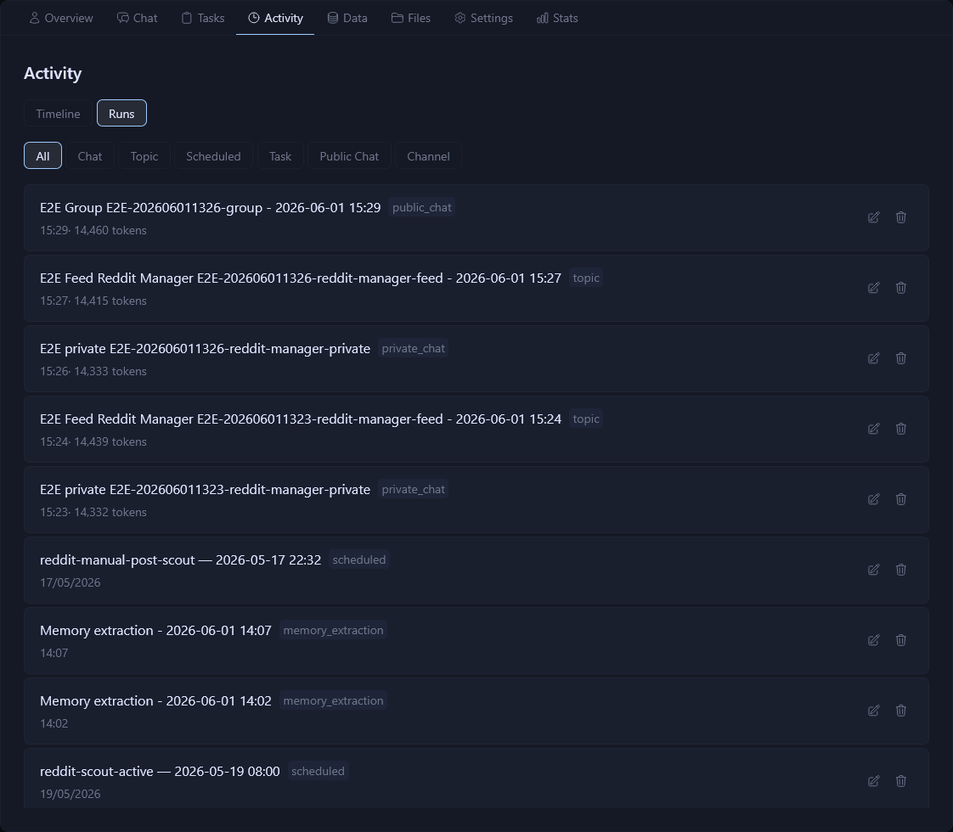Delete the 14:07 Memory extraction run

[x=900, y=640]
